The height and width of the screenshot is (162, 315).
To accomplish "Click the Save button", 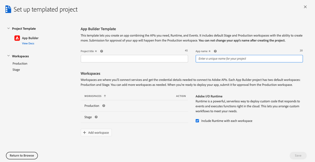I will [x=298, y=156].
